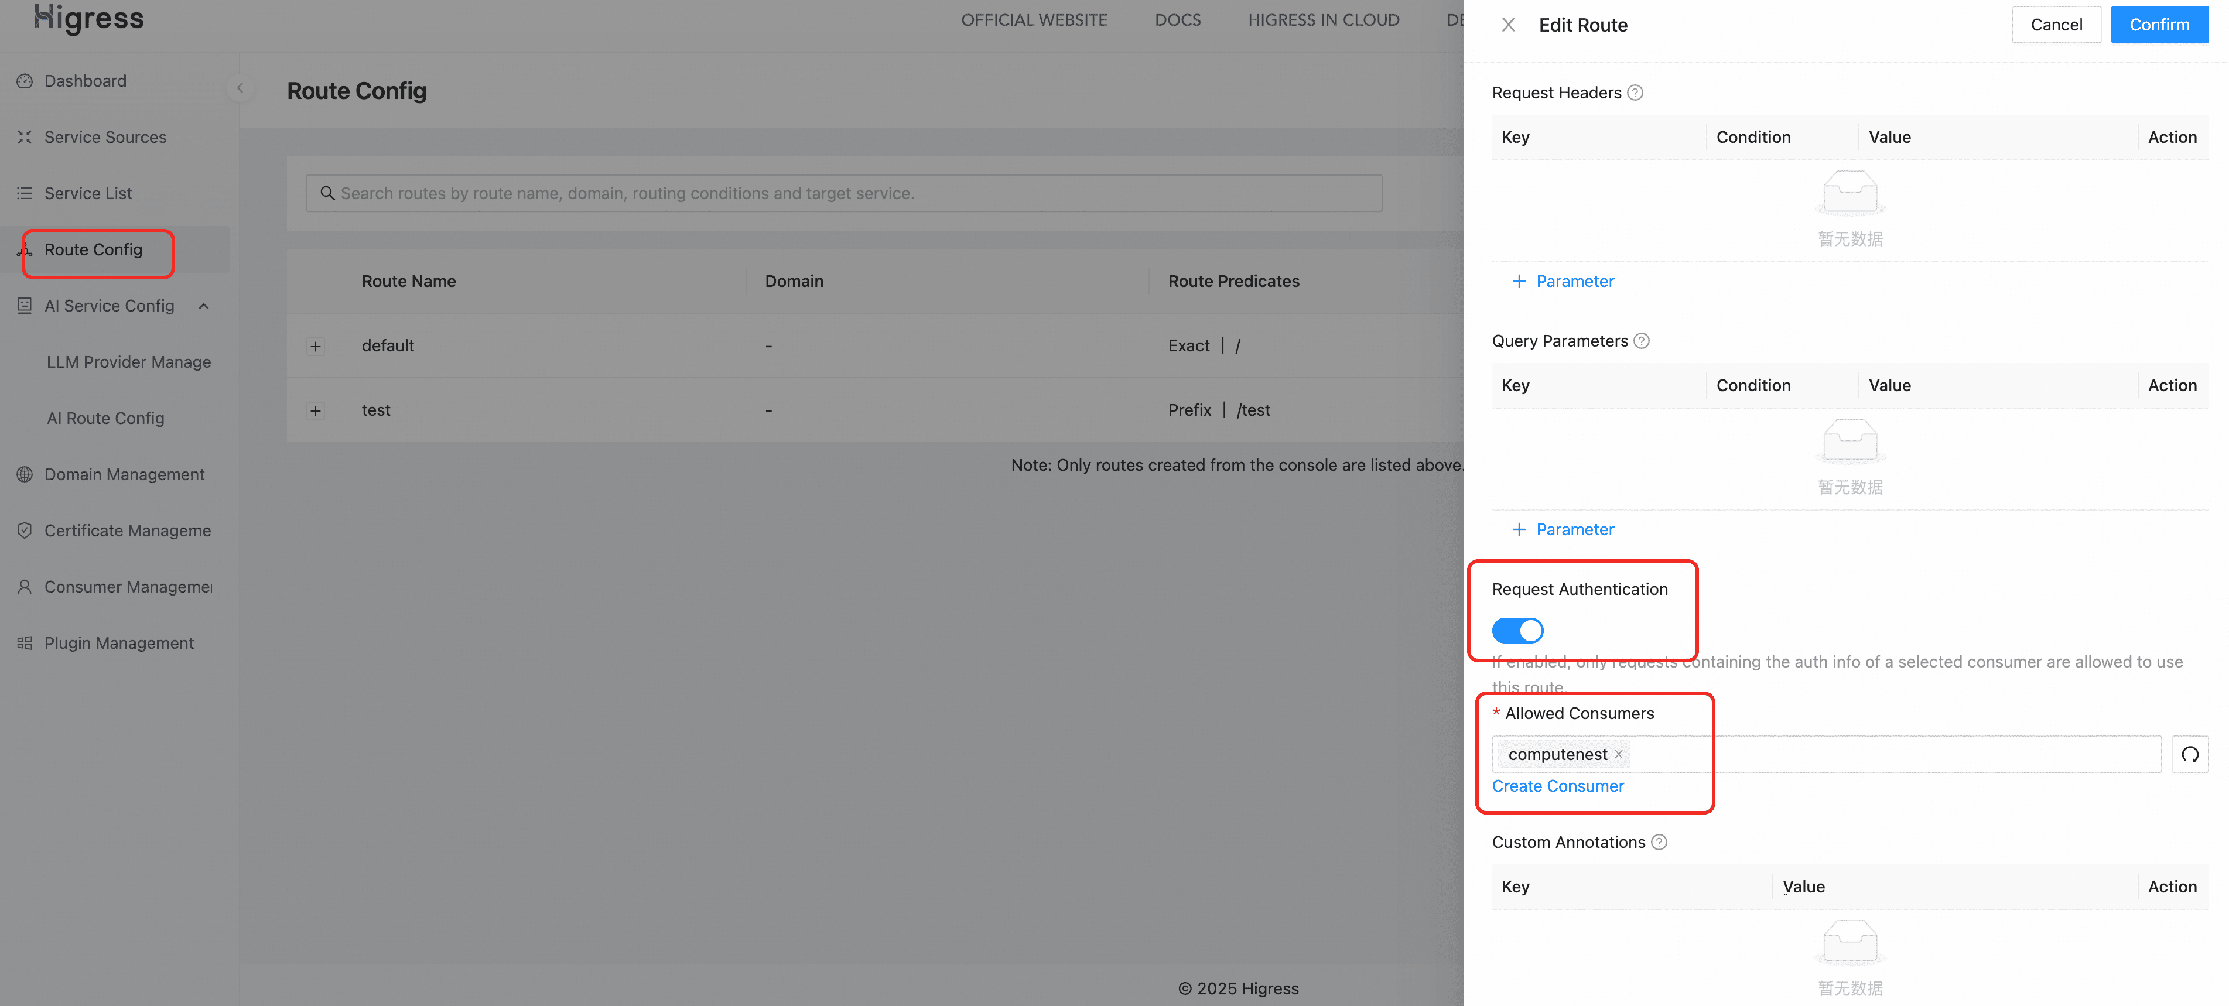
Task: Click Custom Annotations help icon
Action: coord(1659,843)
